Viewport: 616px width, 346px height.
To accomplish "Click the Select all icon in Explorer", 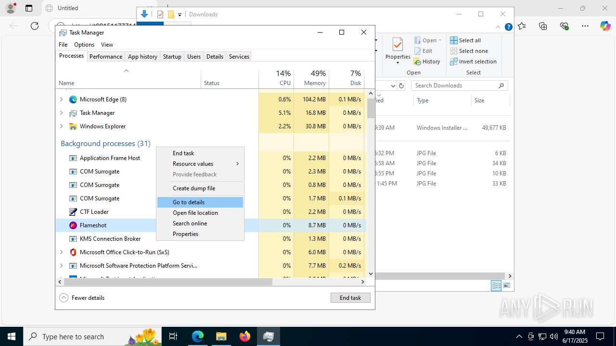I will point(454,40).
